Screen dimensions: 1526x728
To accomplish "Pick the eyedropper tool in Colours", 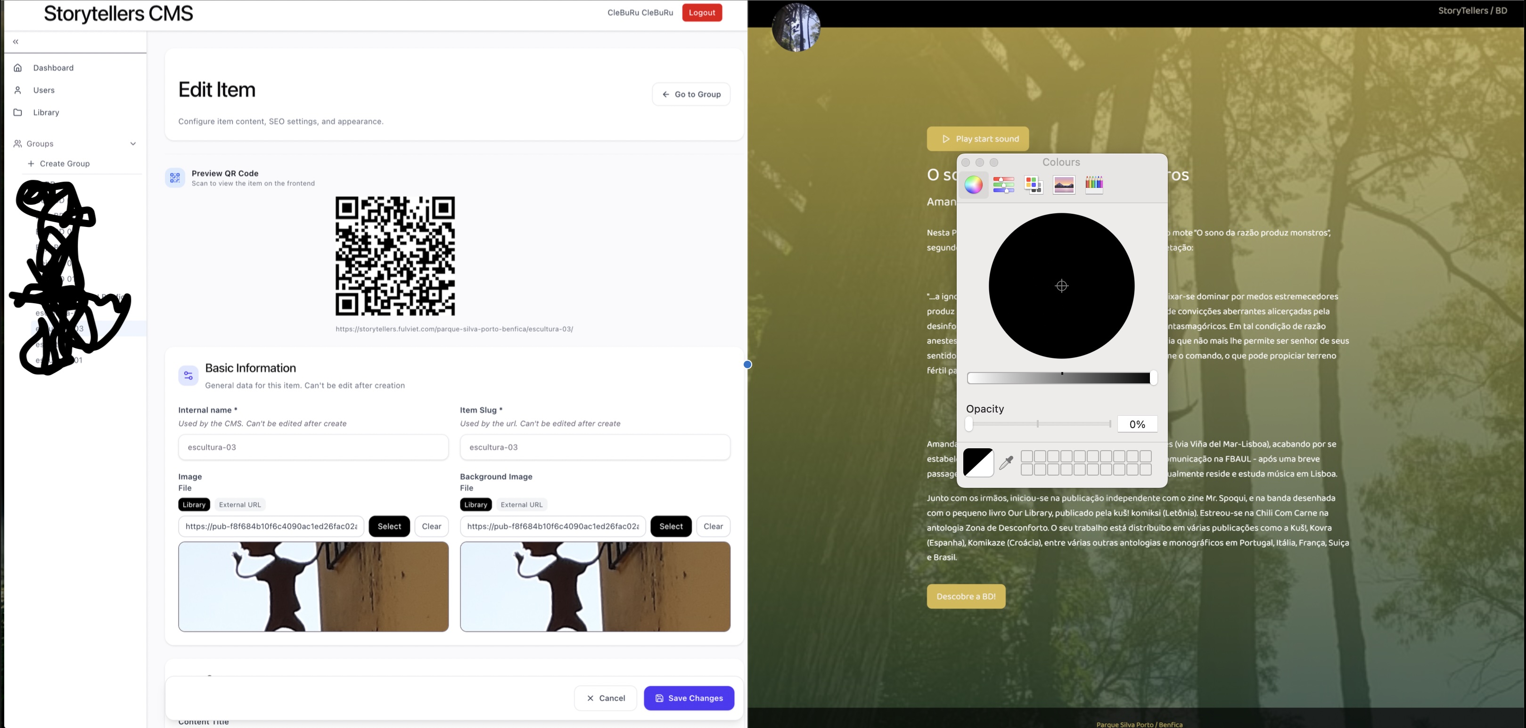I will pos(1006,462).
